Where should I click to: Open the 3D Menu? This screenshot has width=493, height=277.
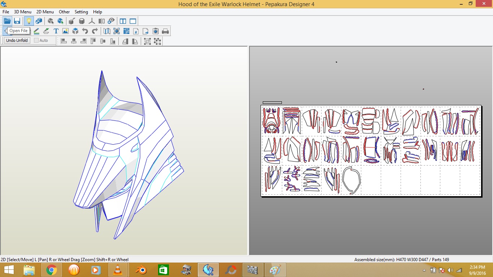tap(23, 12)
